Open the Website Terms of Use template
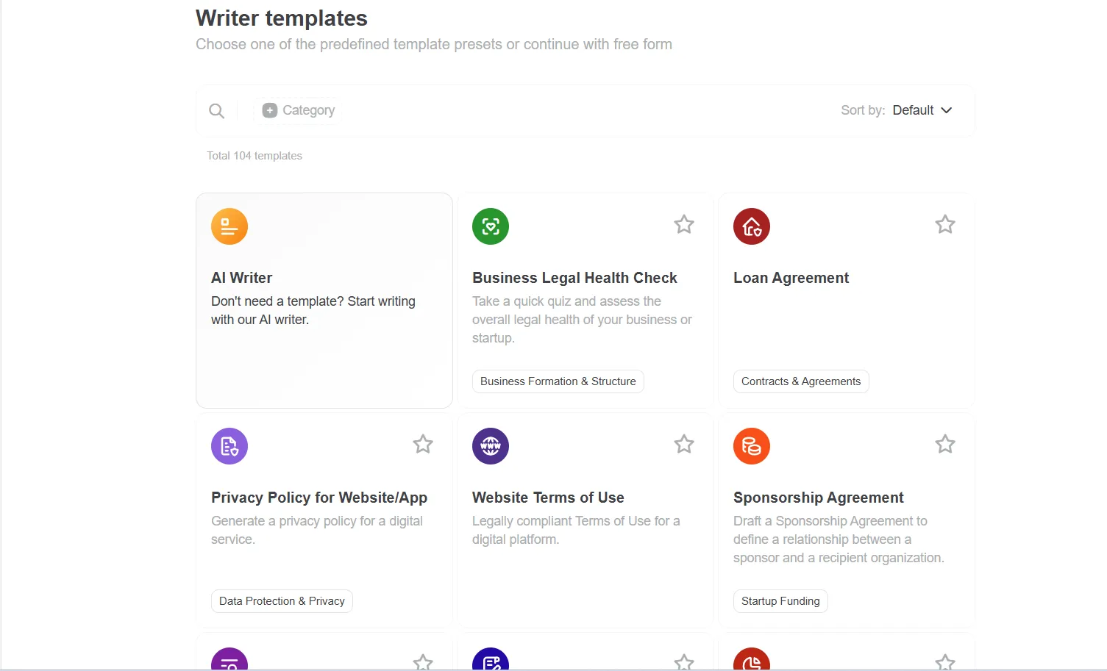Screen dimensions: 1107x671 pos(548,498)
